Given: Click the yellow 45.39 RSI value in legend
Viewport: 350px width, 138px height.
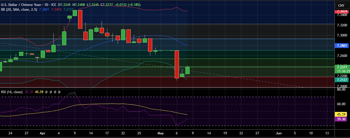Looking at the screenshot, I should coord(39,92).
